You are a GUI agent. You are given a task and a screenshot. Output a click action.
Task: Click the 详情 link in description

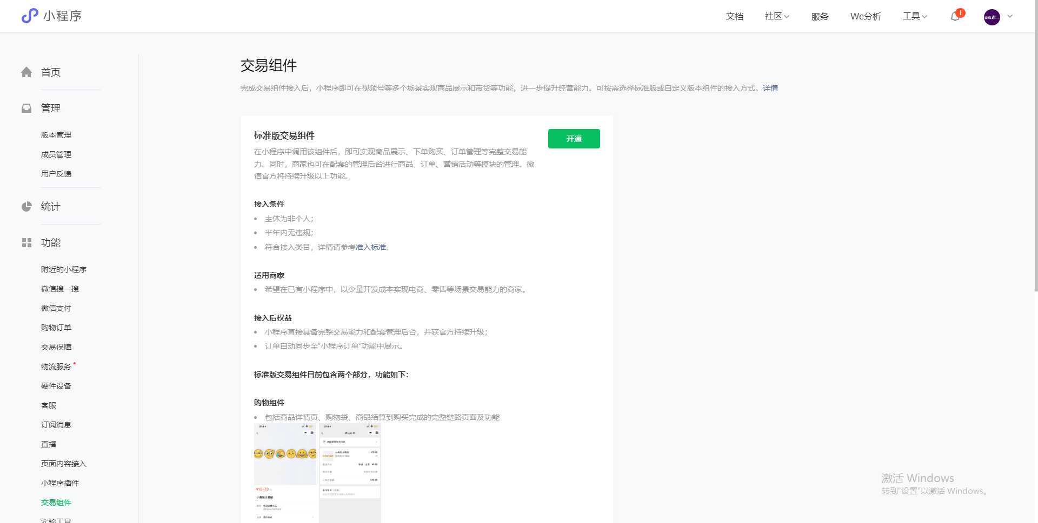[770, 88]
